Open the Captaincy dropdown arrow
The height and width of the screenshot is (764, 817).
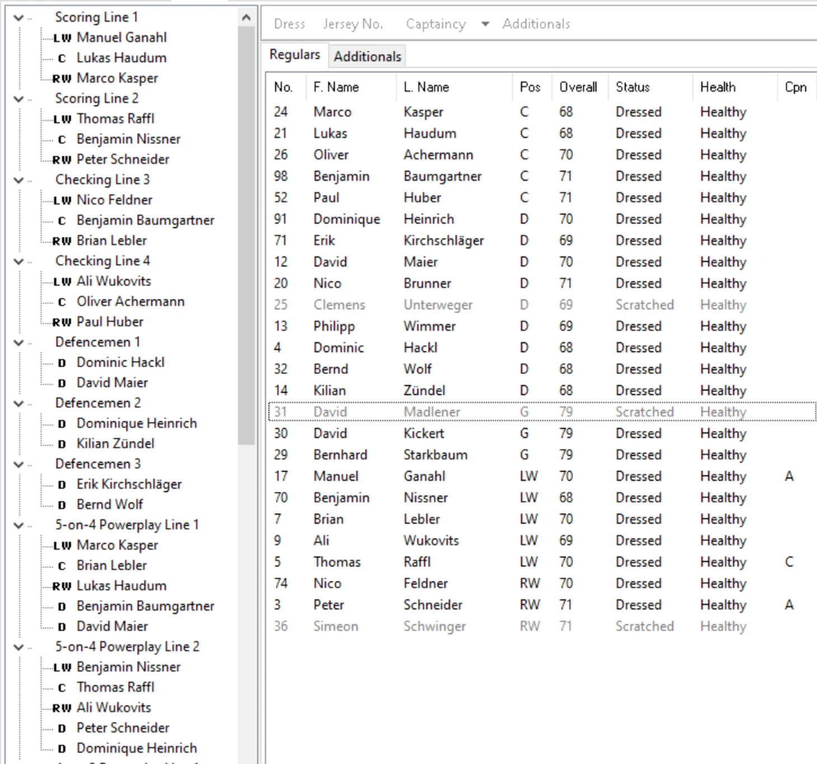click(x=485, y=24)
